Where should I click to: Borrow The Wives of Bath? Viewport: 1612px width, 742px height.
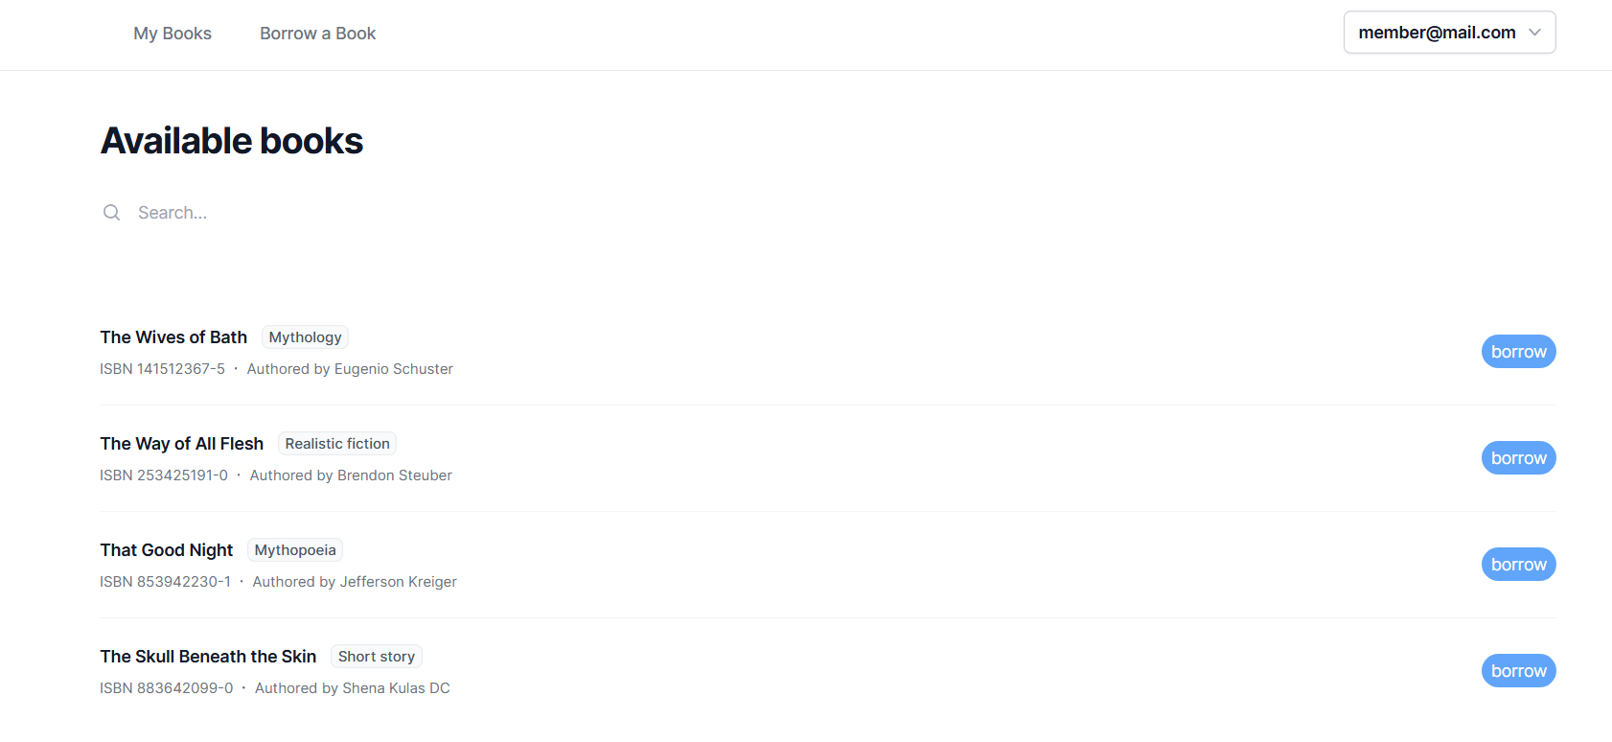[1518, 352]
